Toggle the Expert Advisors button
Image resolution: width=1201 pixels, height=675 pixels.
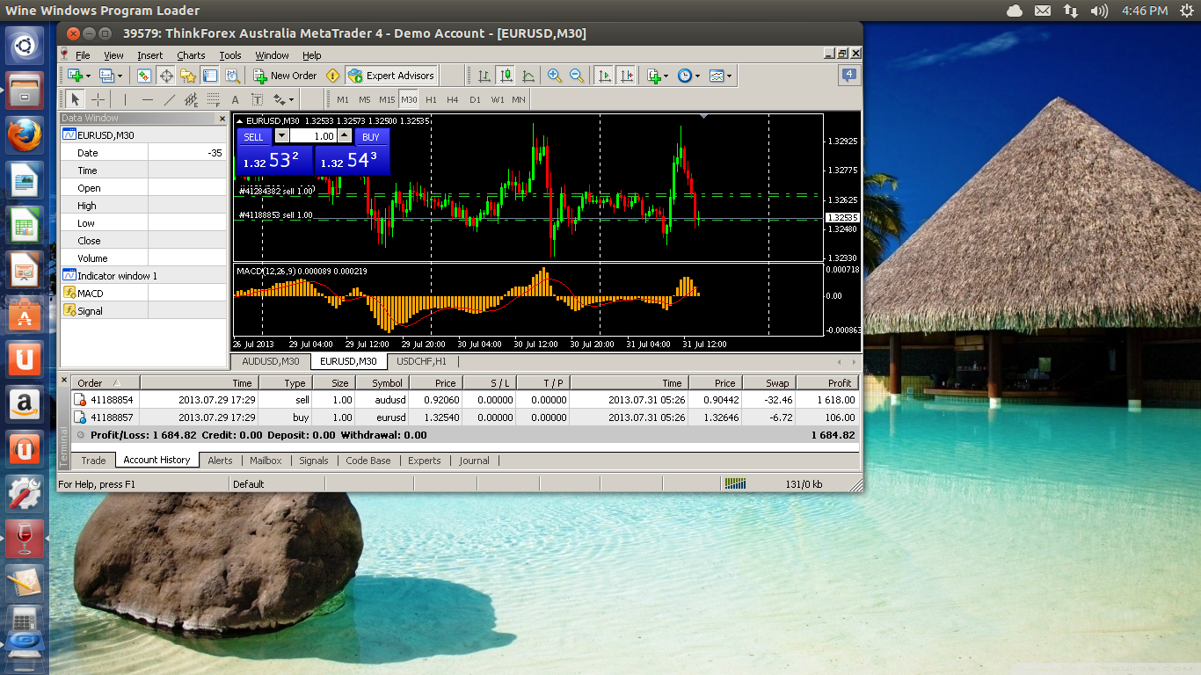[391, 76]
